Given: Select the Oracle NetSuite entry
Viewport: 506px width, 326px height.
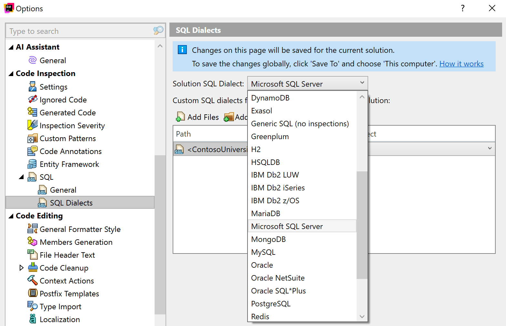Looking at the screenshot, I should coord(302,278).
